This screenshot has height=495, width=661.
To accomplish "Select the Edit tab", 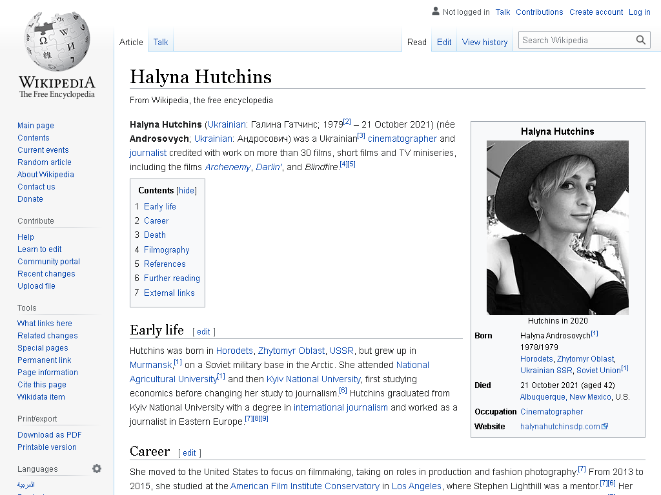I will pyautogui.click(x=444, y=42).
